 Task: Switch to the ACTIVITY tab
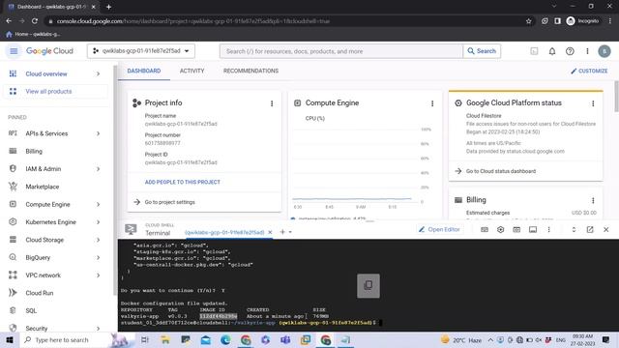point(192,71)
